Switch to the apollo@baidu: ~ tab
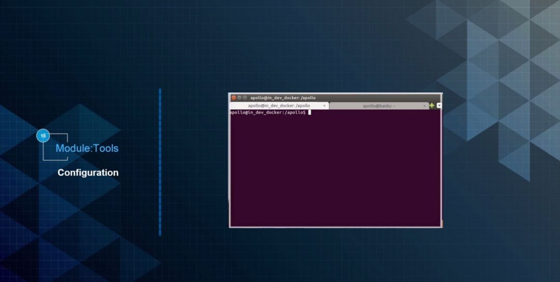The image size is (560, 282). [379, 106]
